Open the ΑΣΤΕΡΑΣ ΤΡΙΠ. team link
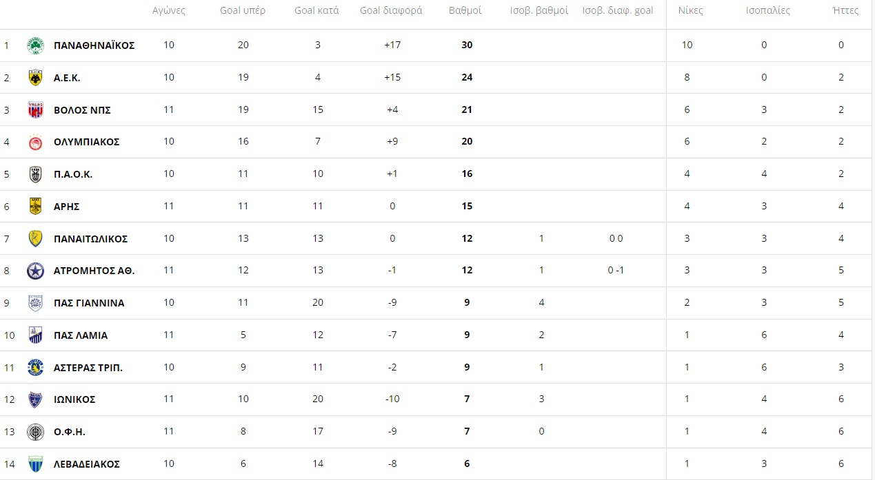The image size is (875, 480). tap(88, 368)
